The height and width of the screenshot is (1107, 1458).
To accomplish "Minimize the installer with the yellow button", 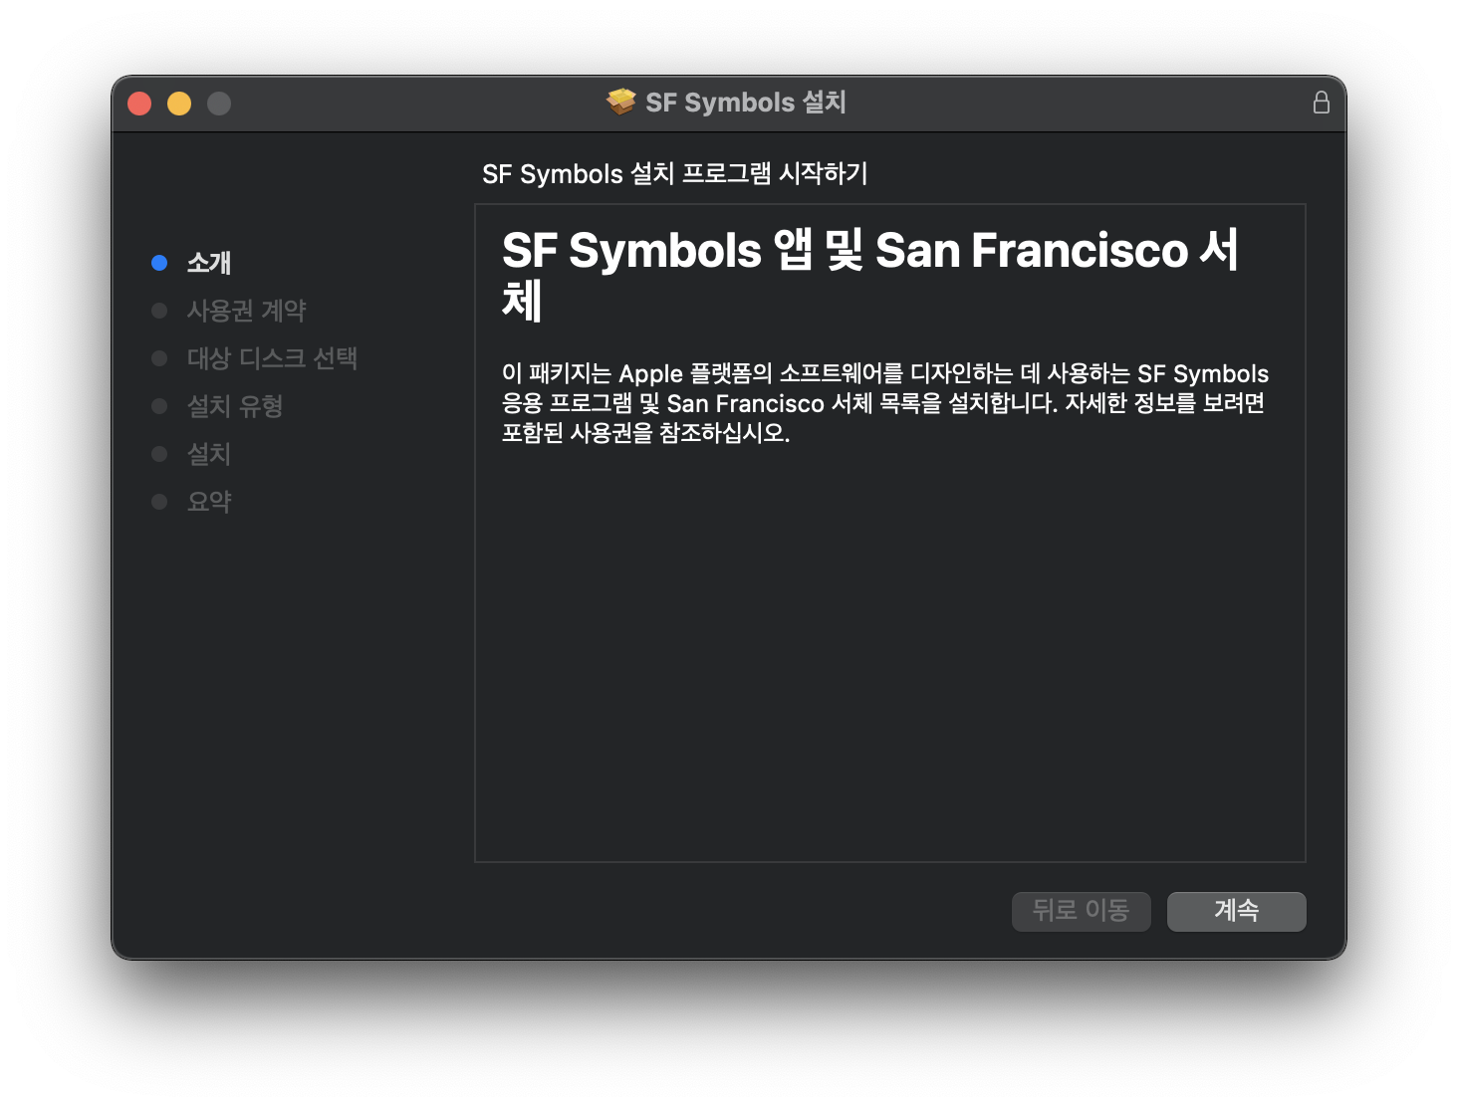I will click(179, 104).
